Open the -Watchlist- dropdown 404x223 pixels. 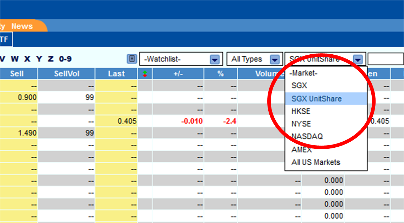(214, 59)
